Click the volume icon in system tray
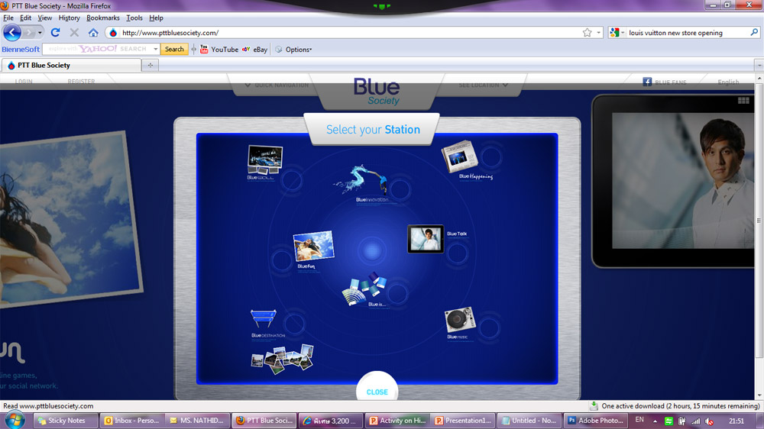Image resolution: width=764 pixels, height=429 pixels. (x=710, y=421)
